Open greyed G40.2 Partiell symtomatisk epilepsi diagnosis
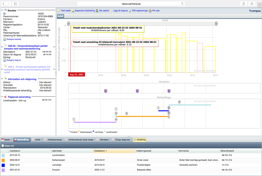Screen dimensions: 262x176 [27, 69]
